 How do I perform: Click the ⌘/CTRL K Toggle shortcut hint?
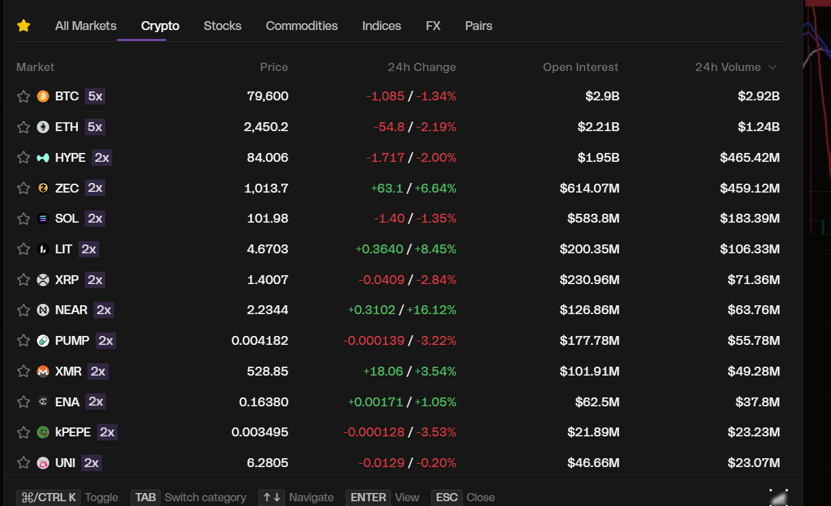[x=68, y=497]
